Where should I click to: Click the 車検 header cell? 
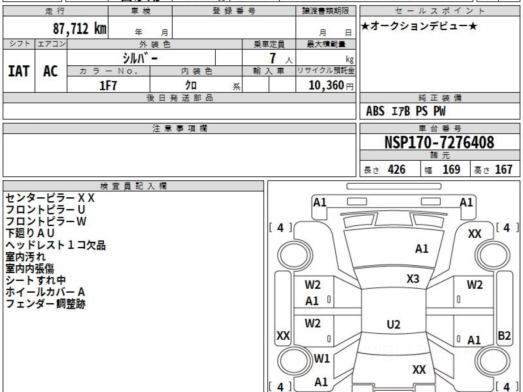click(x=140, y=11)
